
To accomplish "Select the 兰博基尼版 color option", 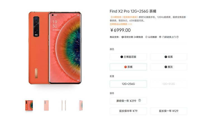I will coord(128,57).
